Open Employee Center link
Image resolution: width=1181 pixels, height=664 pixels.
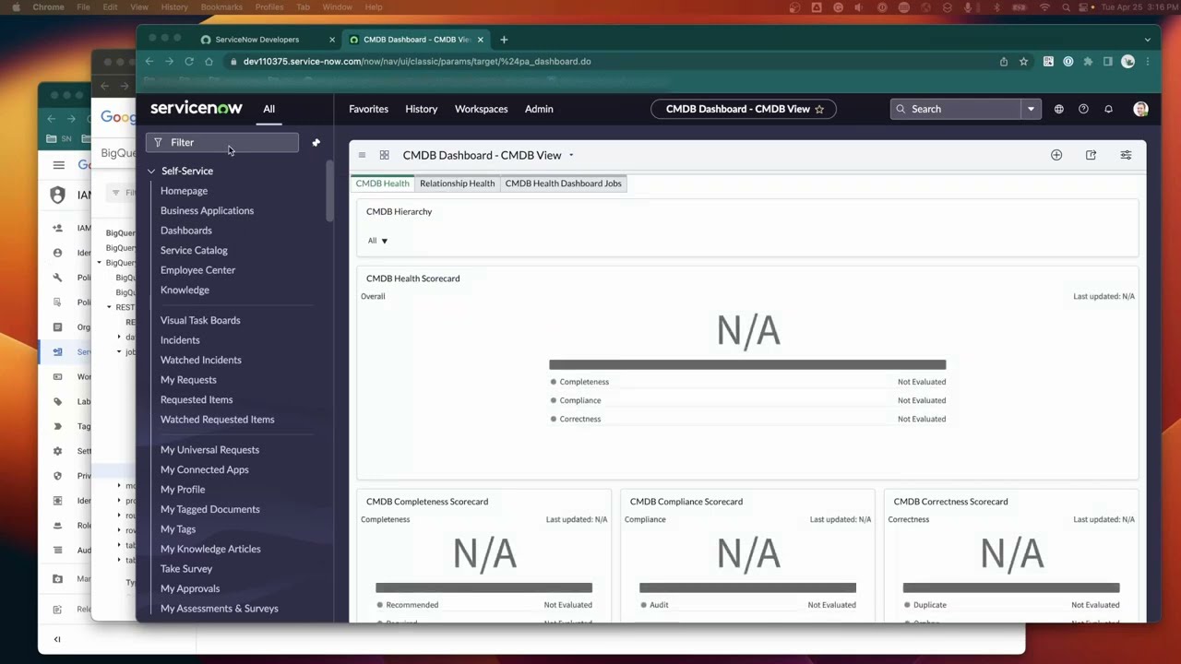197,270
